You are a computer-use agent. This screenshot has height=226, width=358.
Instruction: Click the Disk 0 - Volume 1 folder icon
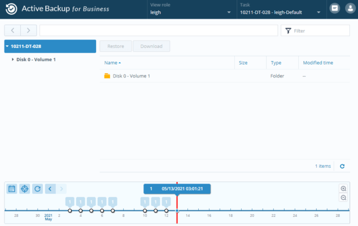pyautogui.click(x=107, y=76)
